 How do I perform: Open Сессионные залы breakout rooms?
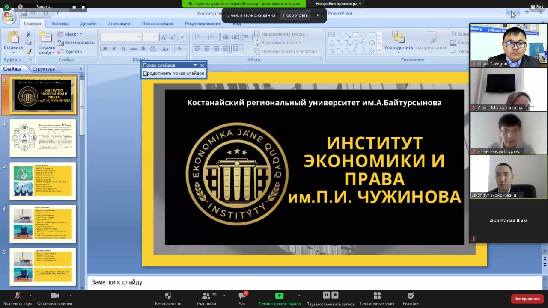(377, 299)
